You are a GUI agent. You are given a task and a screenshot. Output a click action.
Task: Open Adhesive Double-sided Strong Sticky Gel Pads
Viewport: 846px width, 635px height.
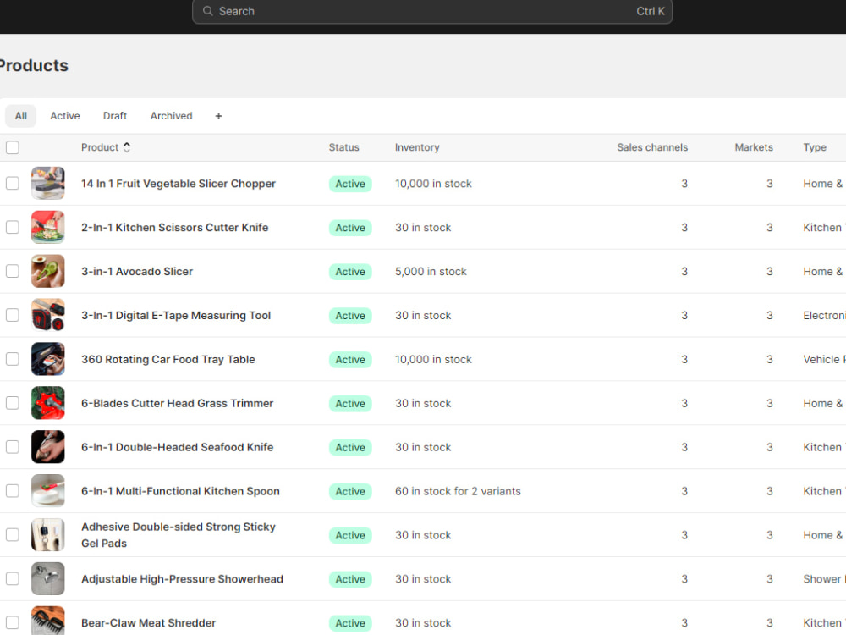click(178, 534)
